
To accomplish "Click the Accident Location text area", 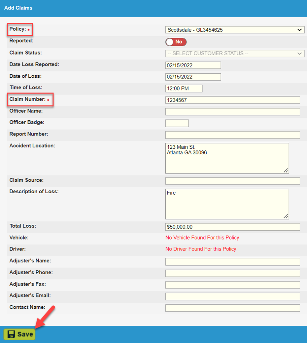I will [x=227, y=158].
